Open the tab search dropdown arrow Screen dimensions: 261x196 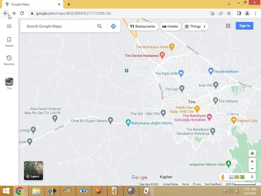click(229, 4)
